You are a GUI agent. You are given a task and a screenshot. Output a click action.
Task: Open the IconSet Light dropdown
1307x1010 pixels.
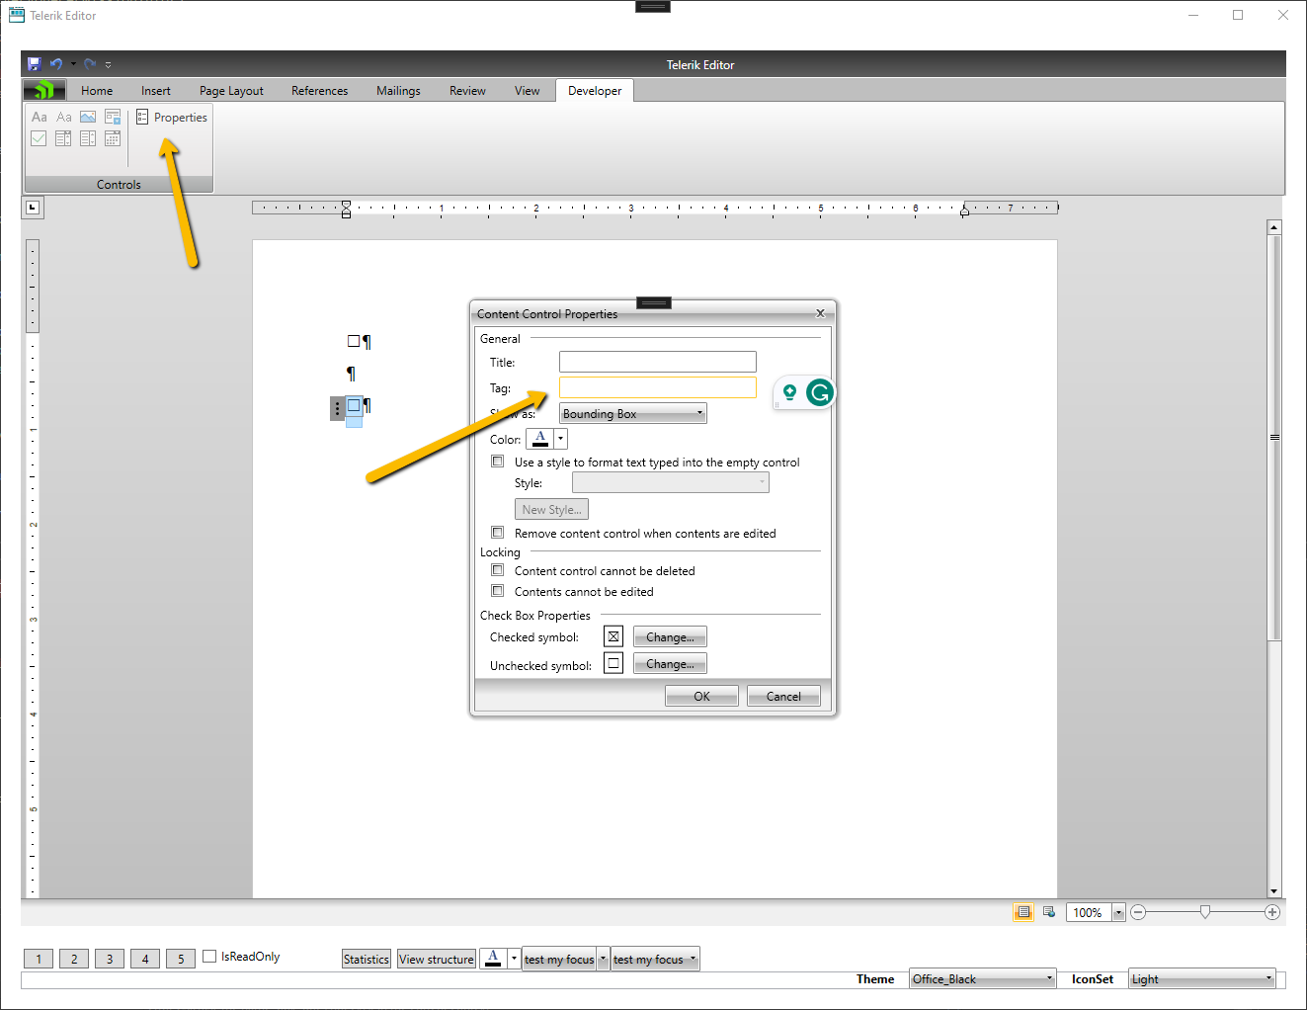[x=1202, y=978]
